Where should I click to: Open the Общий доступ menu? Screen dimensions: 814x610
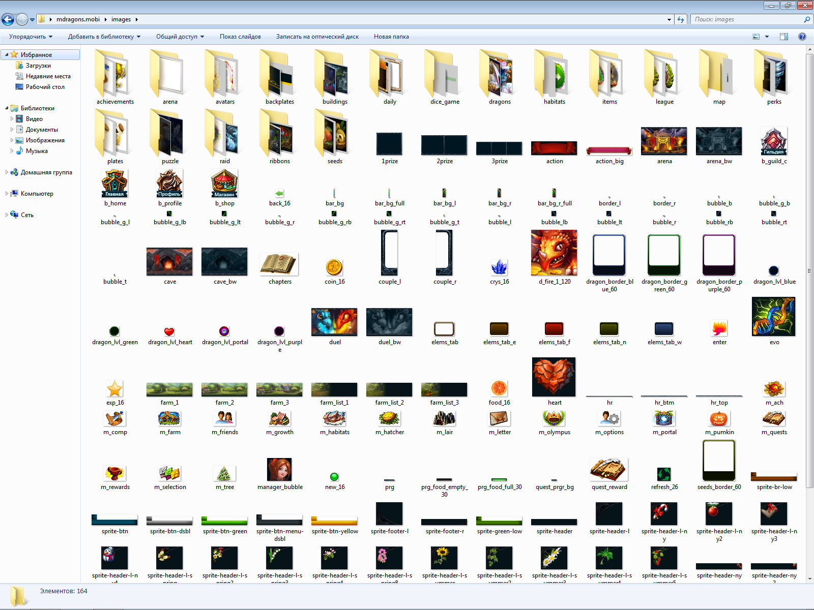(180, 37)
